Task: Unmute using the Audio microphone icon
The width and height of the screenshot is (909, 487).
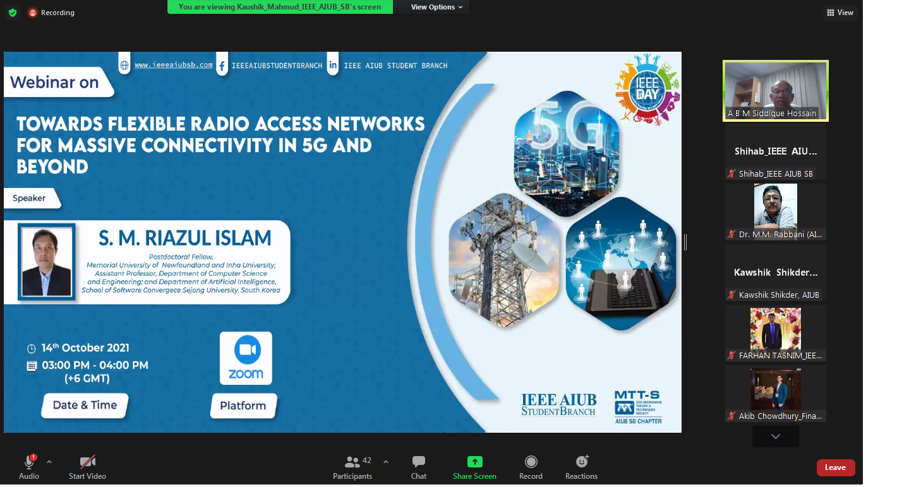Action: (x=29, y=462)
